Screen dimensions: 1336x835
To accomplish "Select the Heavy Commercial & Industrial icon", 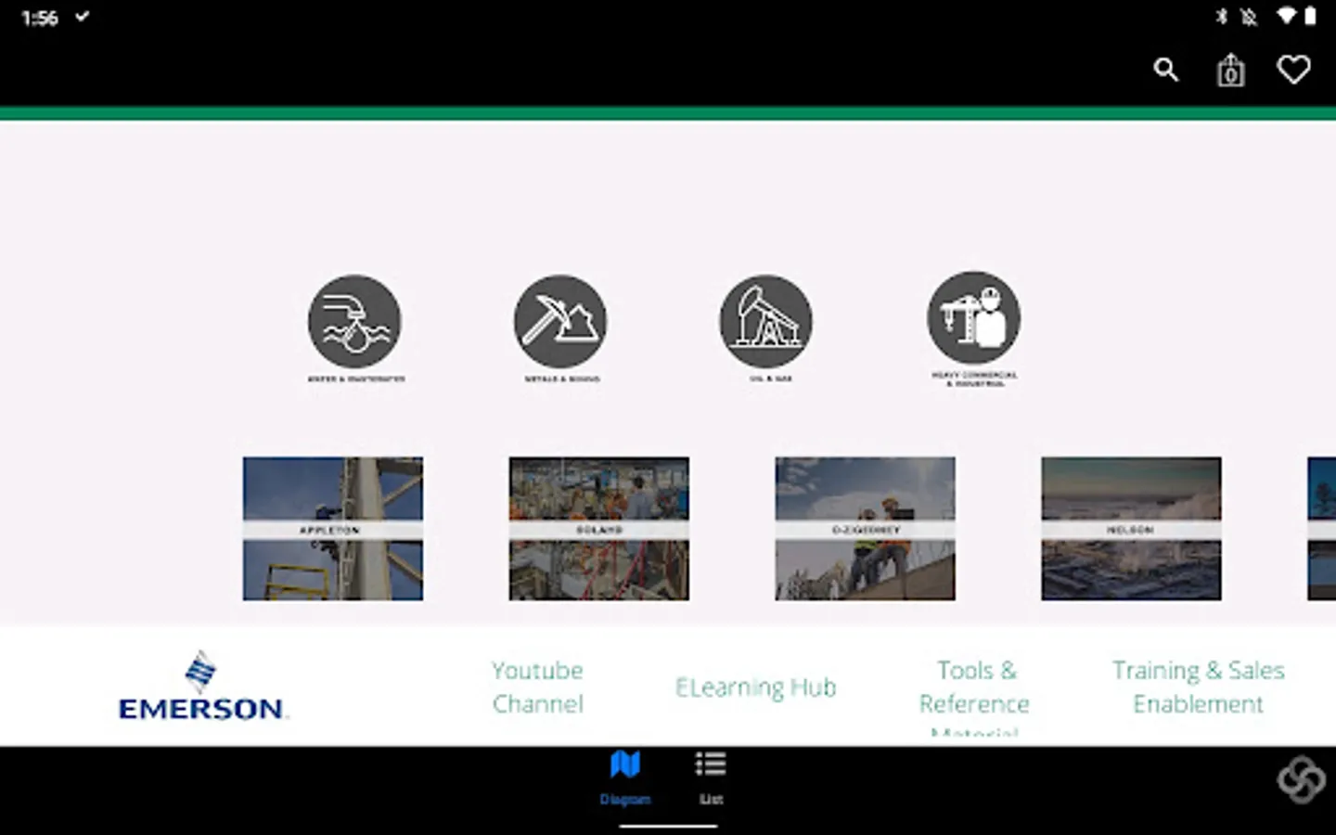I will tap(973, 321).
